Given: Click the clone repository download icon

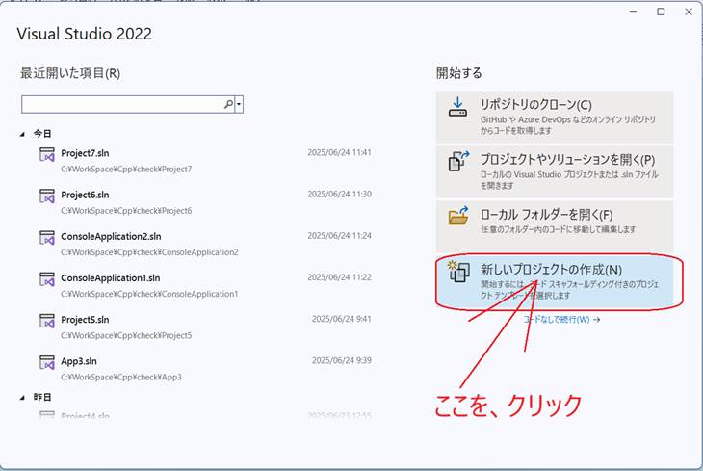Looking at the screenshot, I should pyautogui.click(x=457, y=107).
